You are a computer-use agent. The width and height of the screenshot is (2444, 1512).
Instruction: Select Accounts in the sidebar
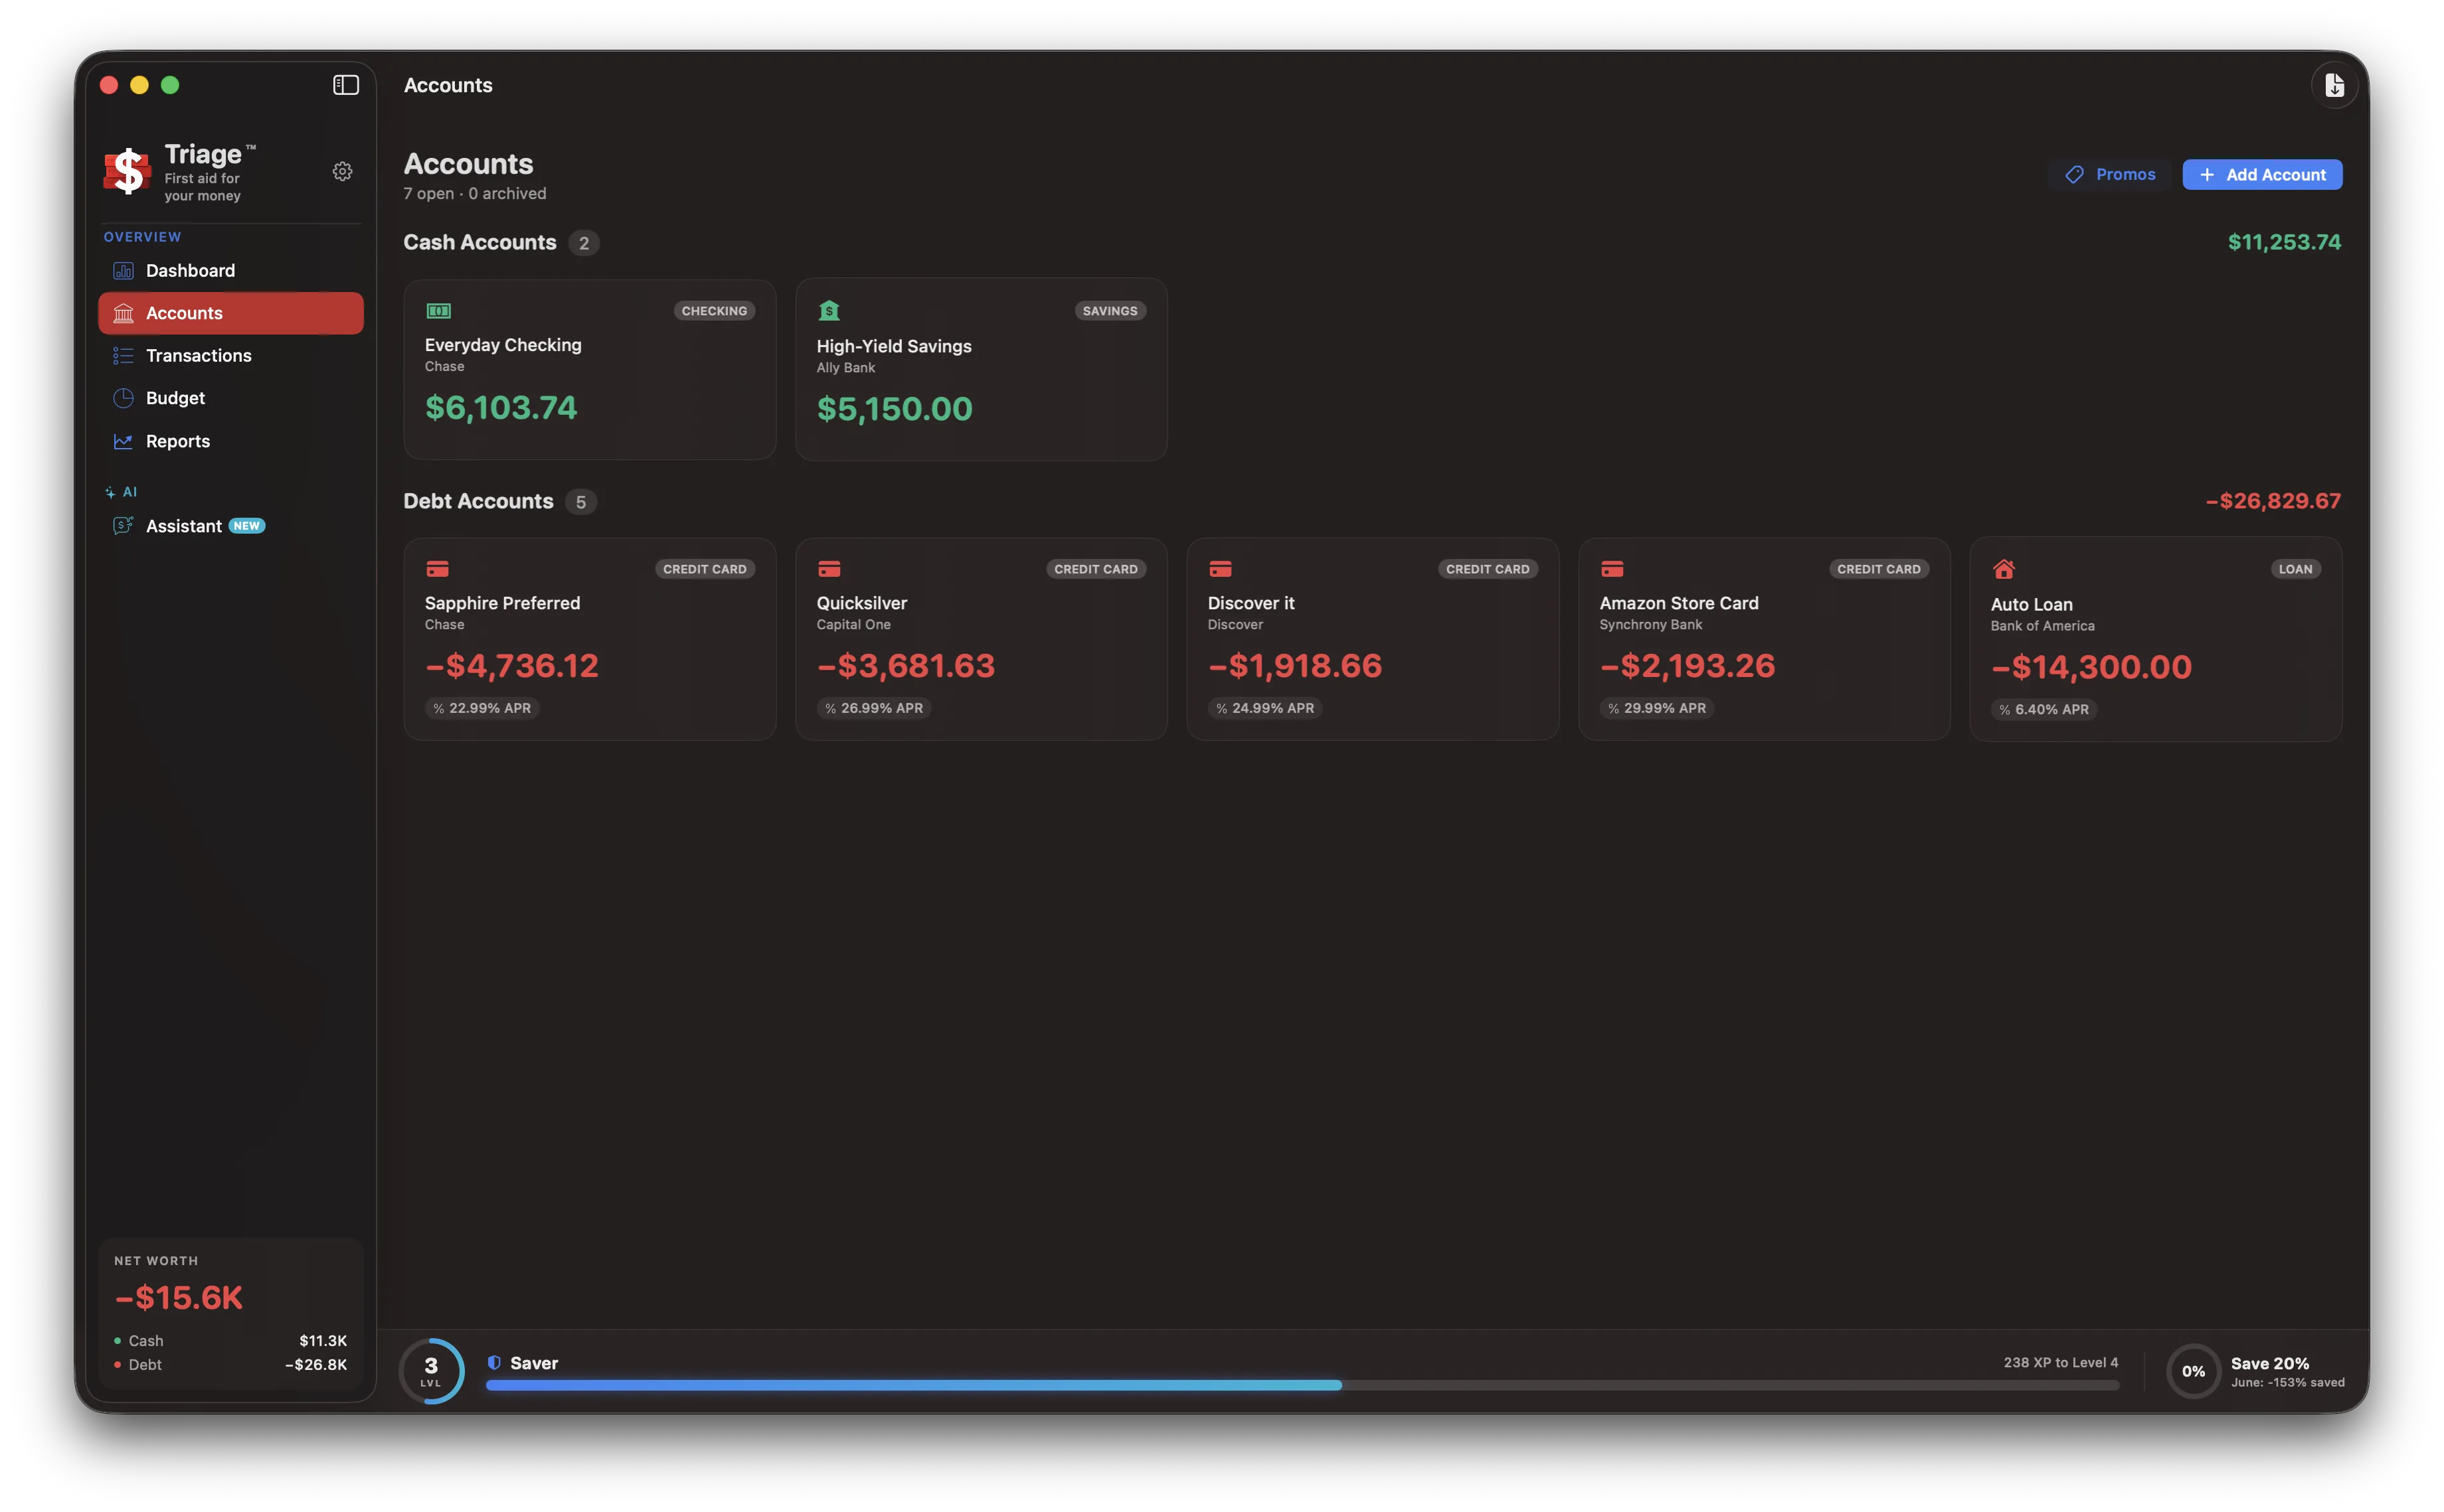click(x=231, y=313)
